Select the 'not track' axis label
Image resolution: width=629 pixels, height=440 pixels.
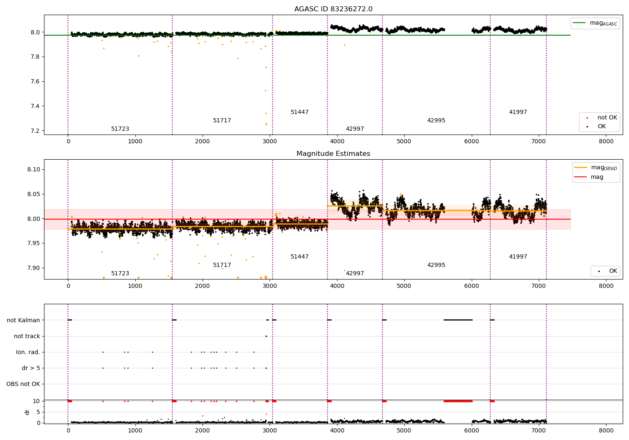point(27,336)
